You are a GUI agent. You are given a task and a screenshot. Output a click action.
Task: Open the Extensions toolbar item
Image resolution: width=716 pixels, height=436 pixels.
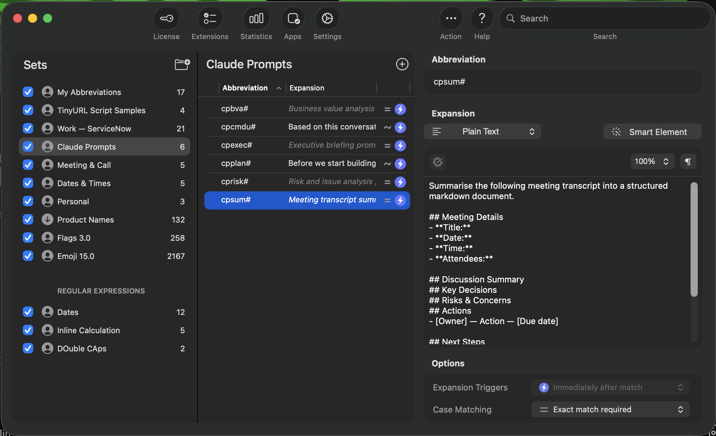click(x=210, y=19)
